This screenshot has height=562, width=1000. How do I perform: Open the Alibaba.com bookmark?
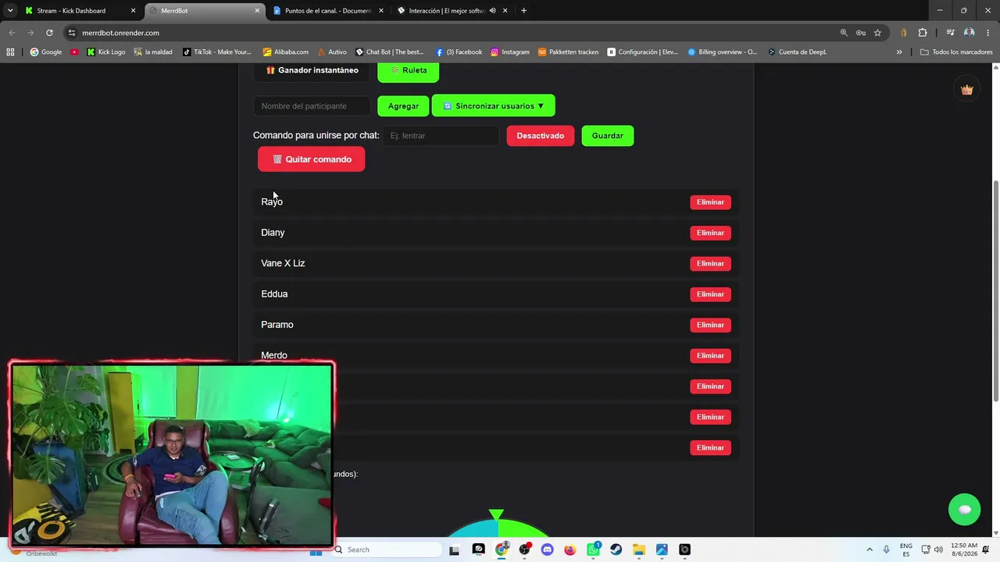[285, 52]
